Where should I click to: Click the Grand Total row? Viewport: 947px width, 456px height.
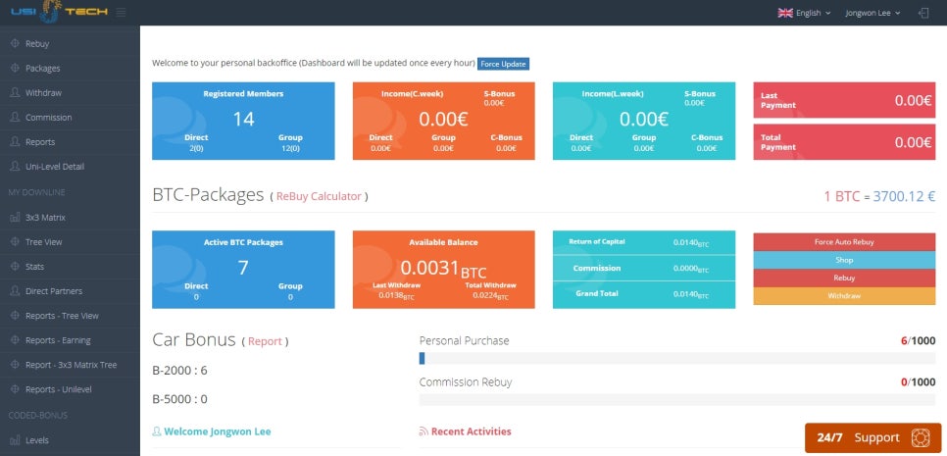point(644,293)
